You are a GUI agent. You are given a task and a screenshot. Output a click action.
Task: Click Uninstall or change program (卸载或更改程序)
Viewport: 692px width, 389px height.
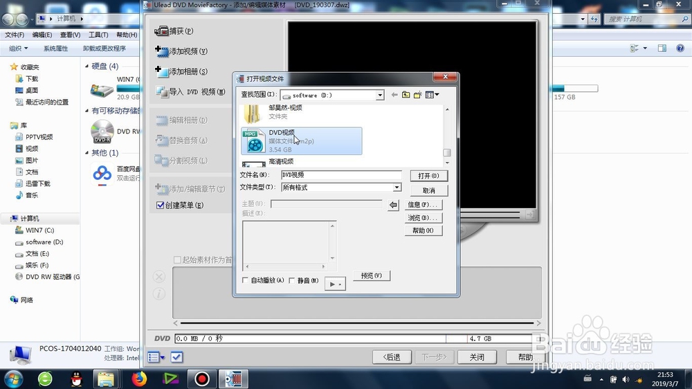point(104,48)
